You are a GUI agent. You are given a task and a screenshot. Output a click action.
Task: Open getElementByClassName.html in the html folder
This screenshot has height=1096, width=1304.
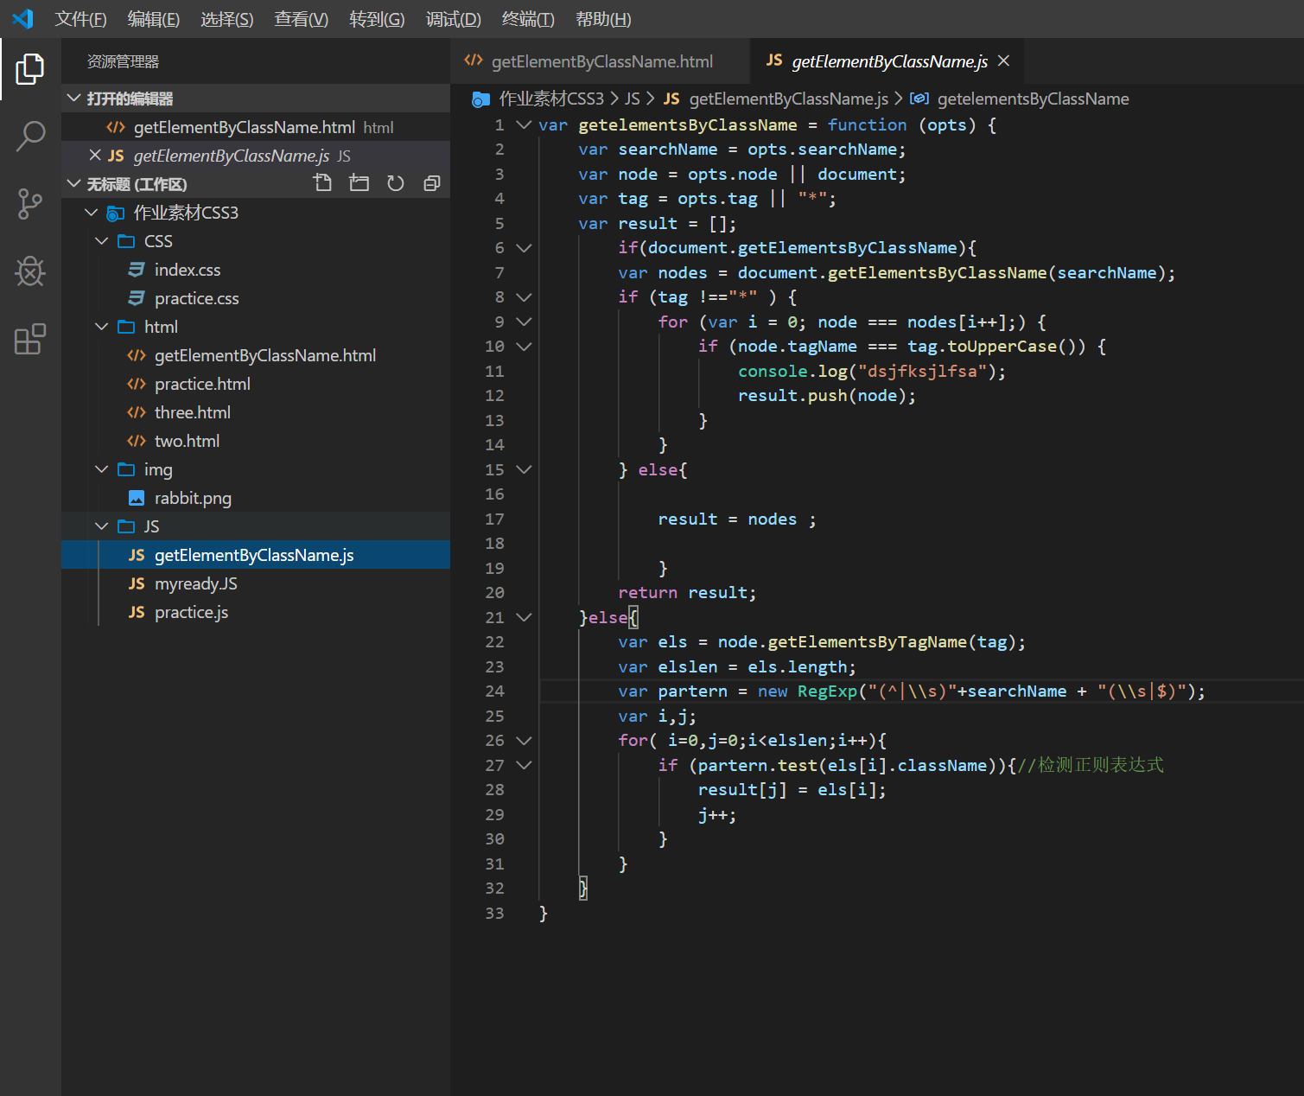coord(256,355)
